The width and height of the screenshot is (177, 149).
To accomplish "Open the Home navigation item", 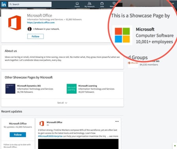I will click(77, 5).
